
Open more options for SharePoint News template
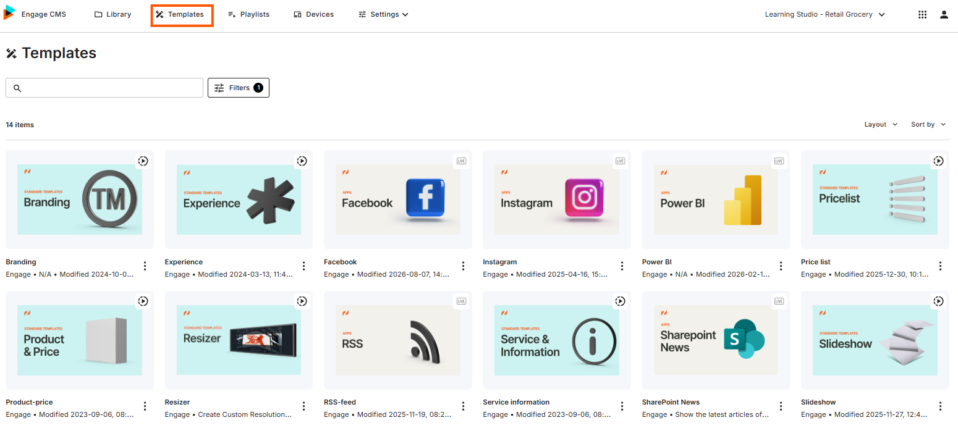tap(781, 406)
